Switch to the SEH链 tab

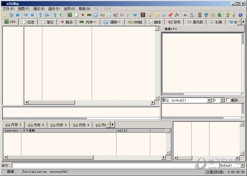point(135,22)
